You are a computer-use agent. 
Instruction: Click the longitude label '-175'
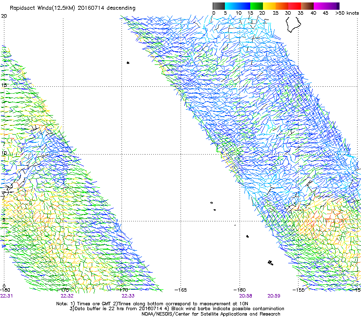(x=62, y=290)
